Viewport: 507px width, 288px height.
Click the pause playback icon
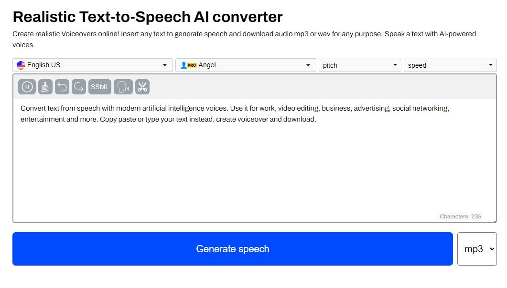27,87
